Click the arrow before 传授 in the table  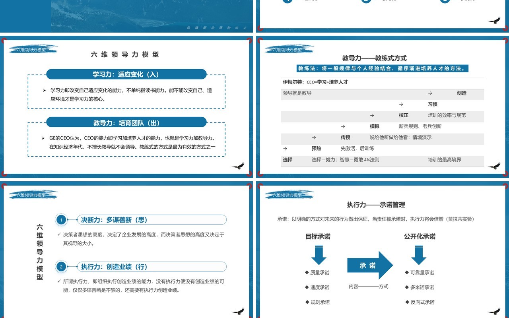pyautogui.click(x=314, y=138)
